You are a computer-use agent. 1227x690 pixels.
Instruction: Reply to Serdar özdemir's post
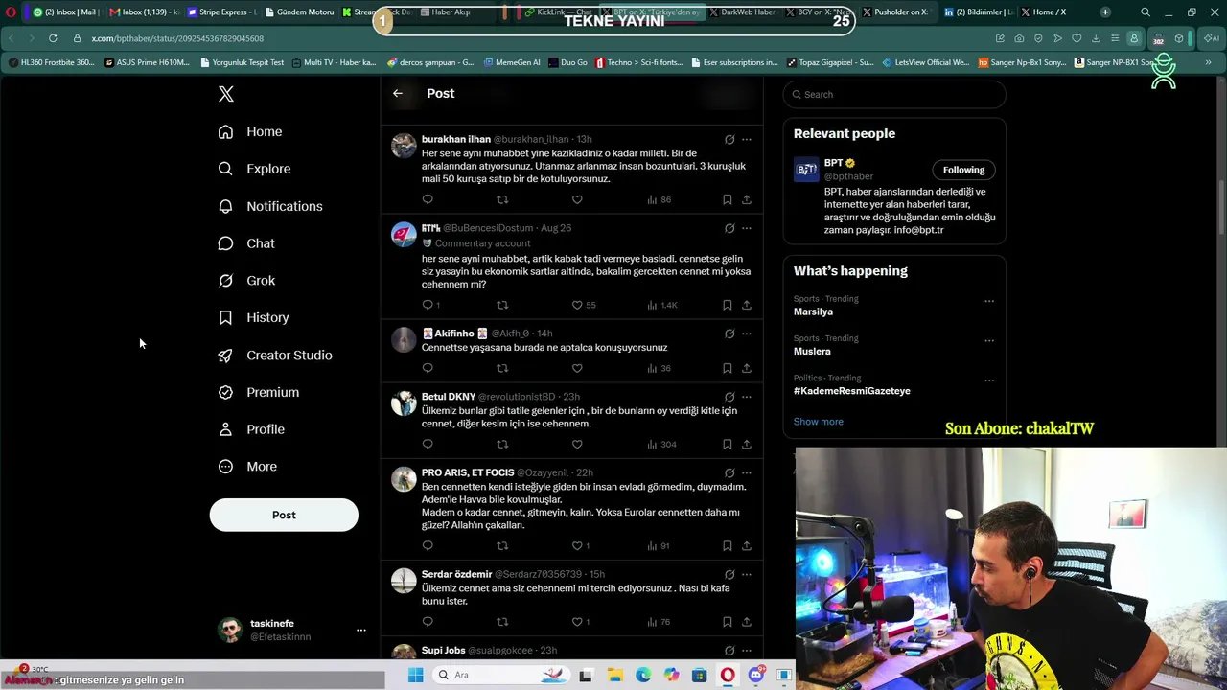pyautogui.click(x=428, y=622)
